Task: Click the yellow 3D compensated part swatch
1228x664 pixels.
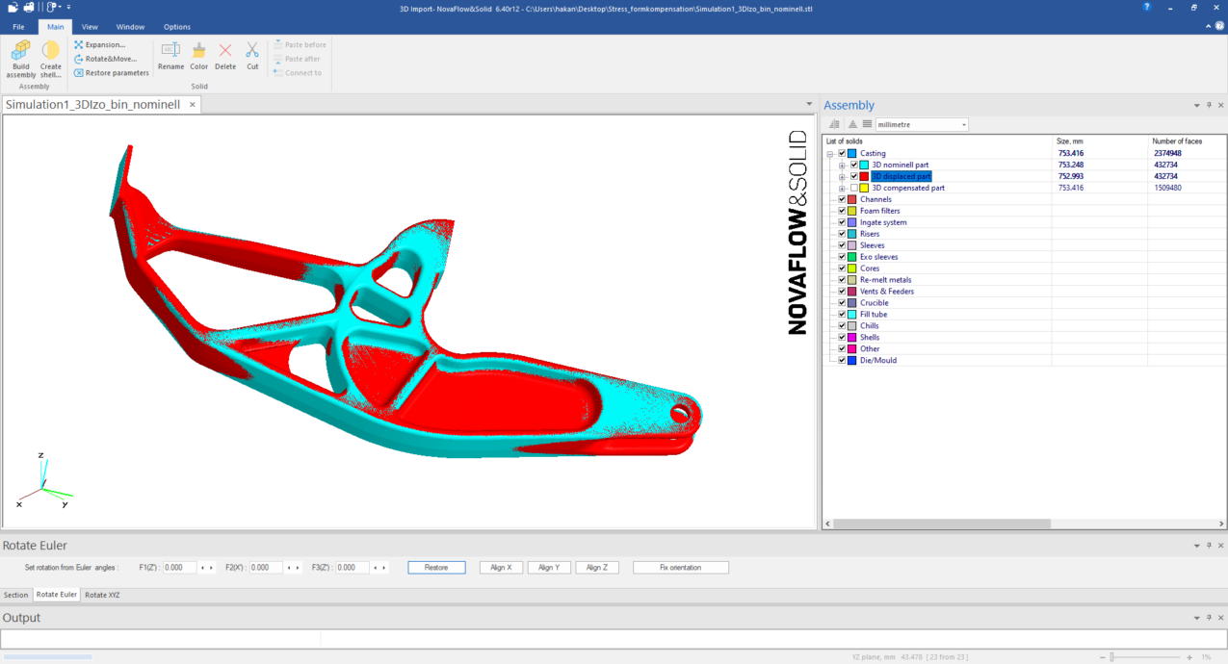Action: click(x=864, y=188)
